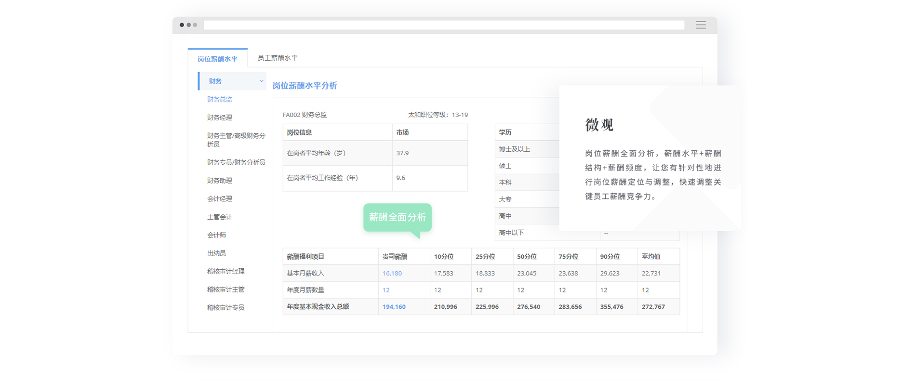Click the 薪酬全面分析 green callout bubble
Viewport: 917px width, 381px height.
click(398, 217)
